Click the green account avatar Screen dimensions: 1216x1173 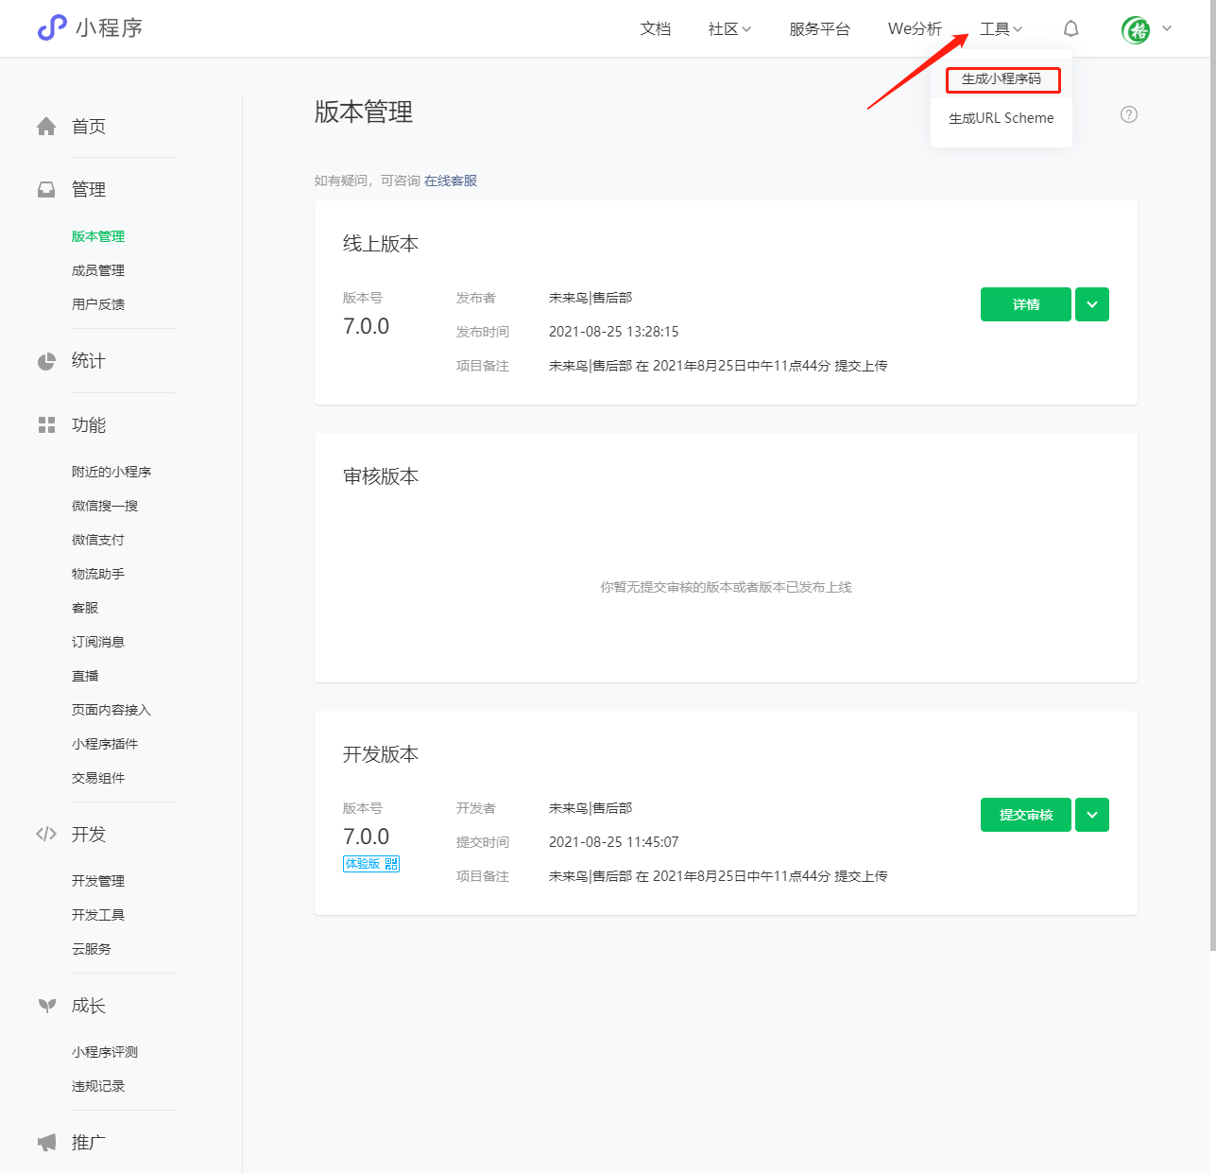1136,30
